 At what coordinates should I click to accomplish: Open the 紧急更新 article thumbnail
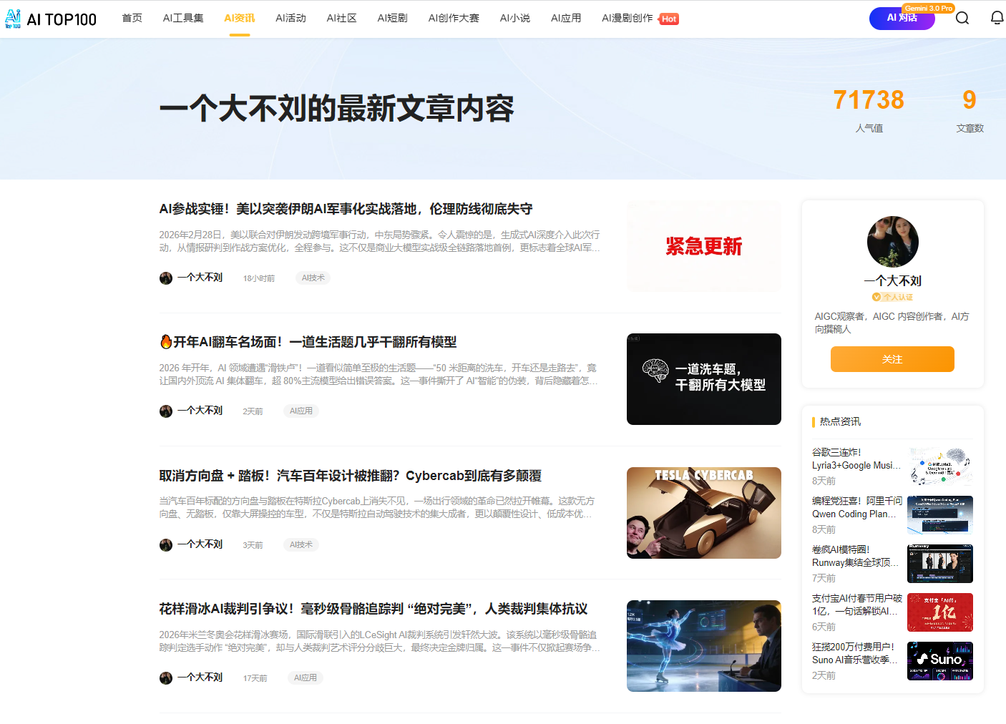coord(703,246)
